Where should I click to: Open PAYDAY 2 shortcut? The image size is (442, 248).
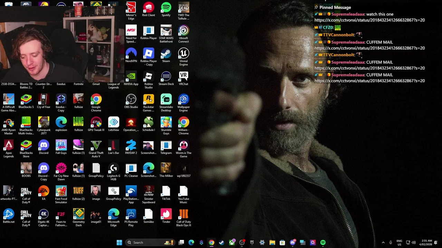pos(131,147)
